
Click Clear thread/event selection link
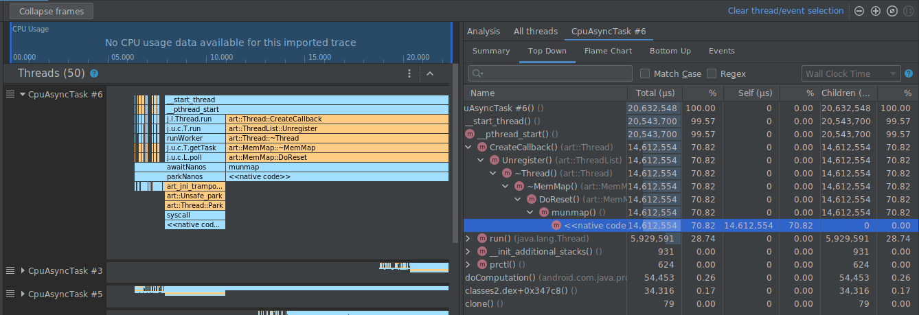tap(785, 11)
